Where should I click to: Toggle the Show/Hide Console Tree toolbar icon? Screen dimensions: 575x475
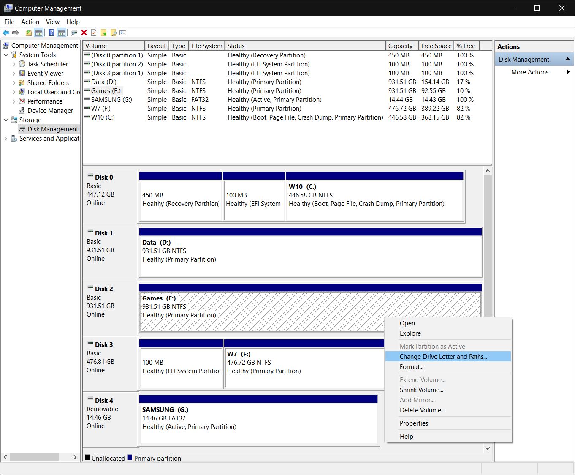coord(38,33)
